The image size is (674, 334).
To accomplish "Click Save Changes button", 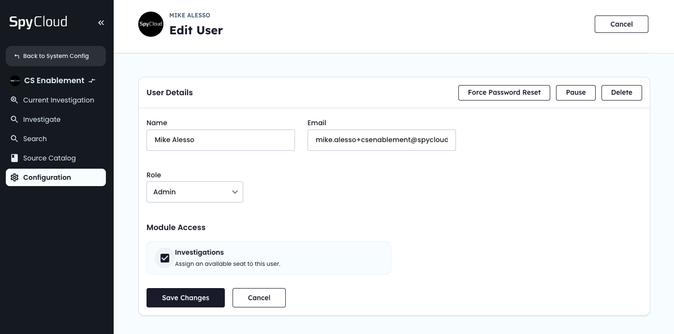I will tap(186, 298).
